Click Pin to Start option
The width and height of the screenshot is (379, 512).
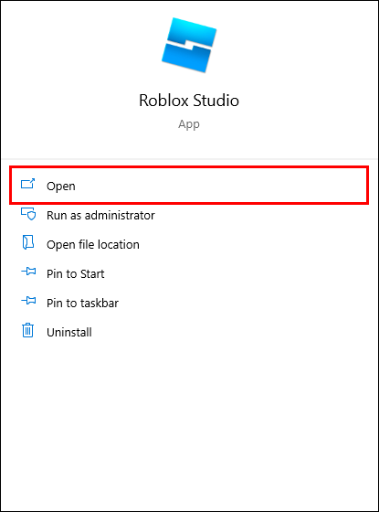tap(75, 273)
